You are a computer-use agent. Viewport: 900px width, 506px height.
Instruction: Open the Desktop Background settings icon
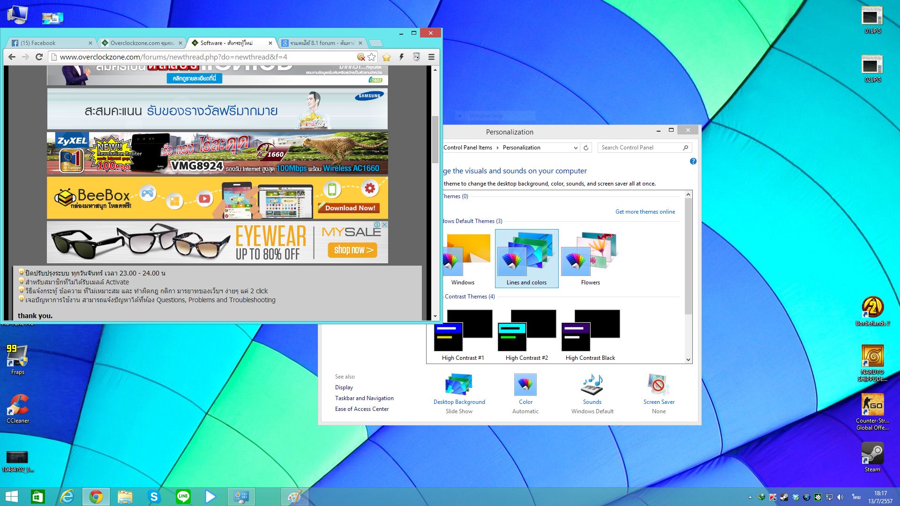459,385
